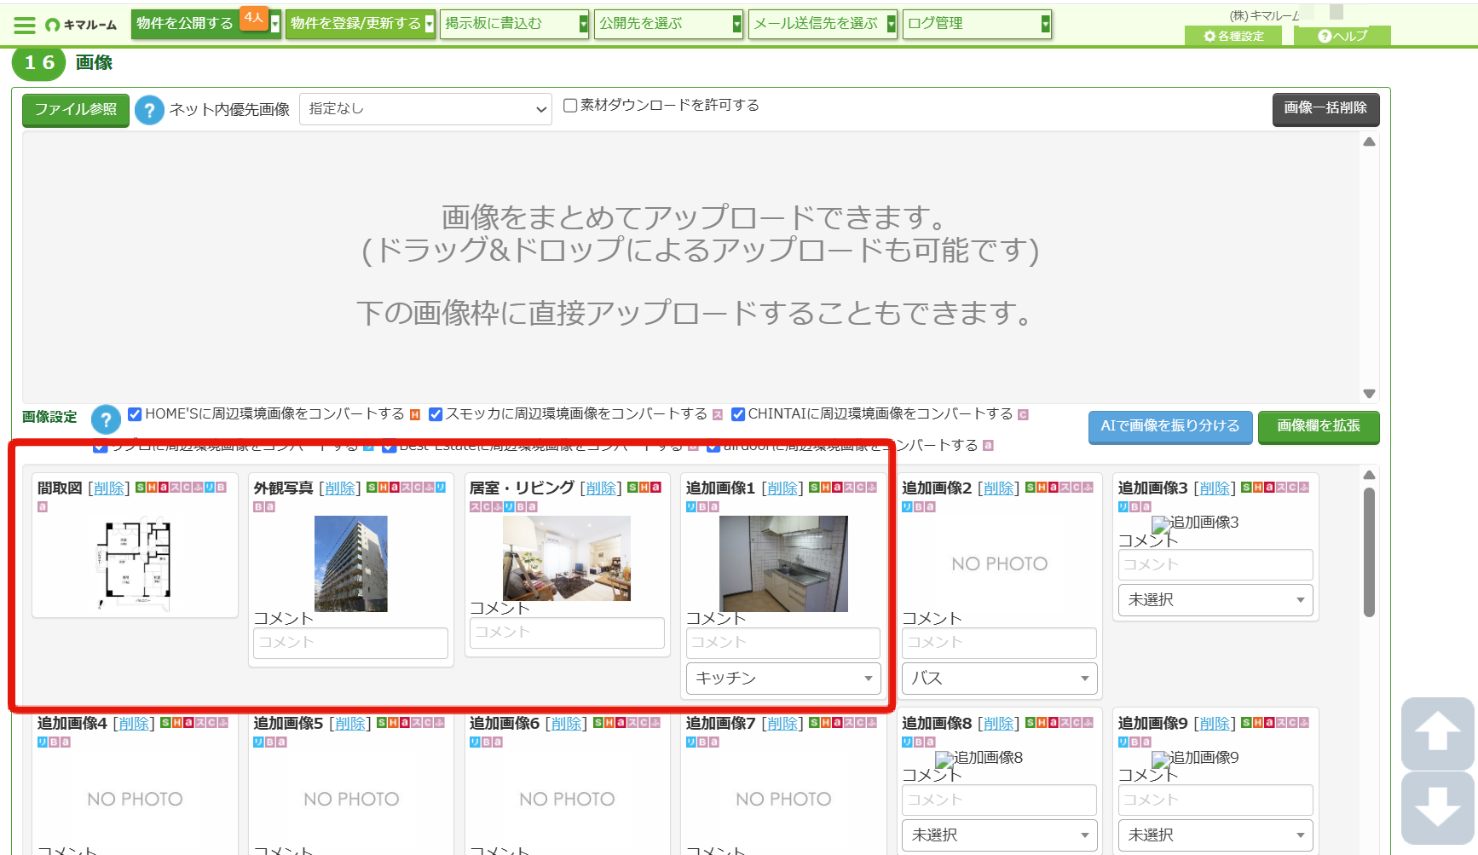Uncheck the スモッカ surrounding-image convert option
The image size is (1478, 855).
point(436,414)
